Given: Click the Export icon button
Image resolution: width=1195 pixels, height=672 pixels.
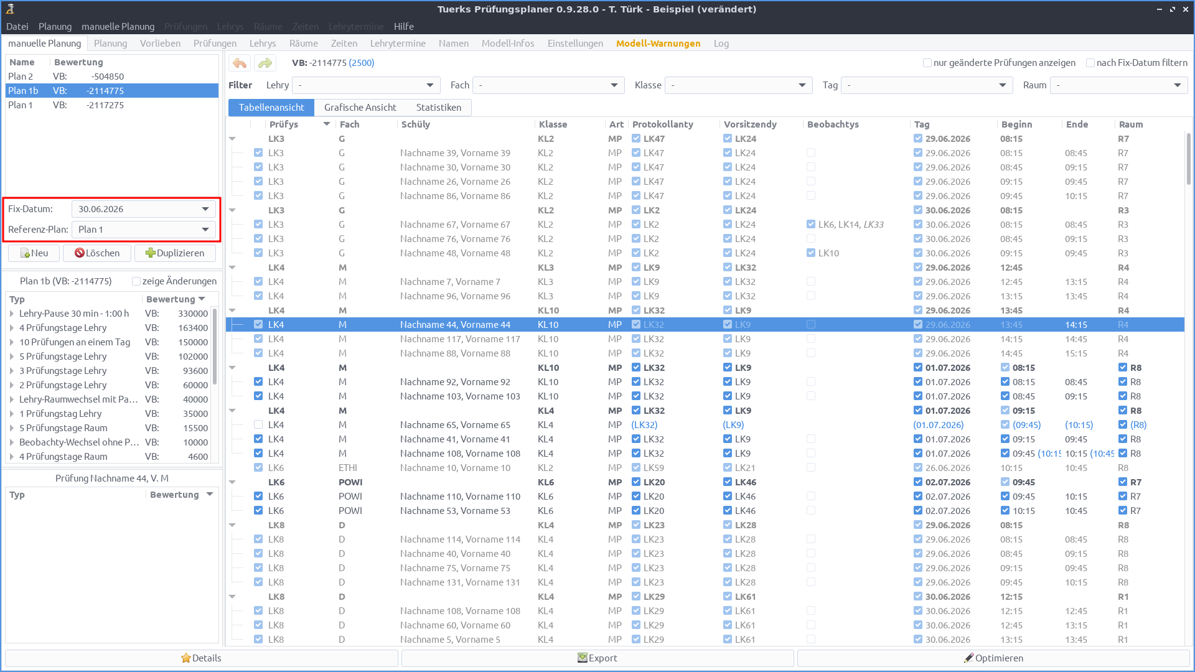Looking at the screenshot, I should 597,658.
